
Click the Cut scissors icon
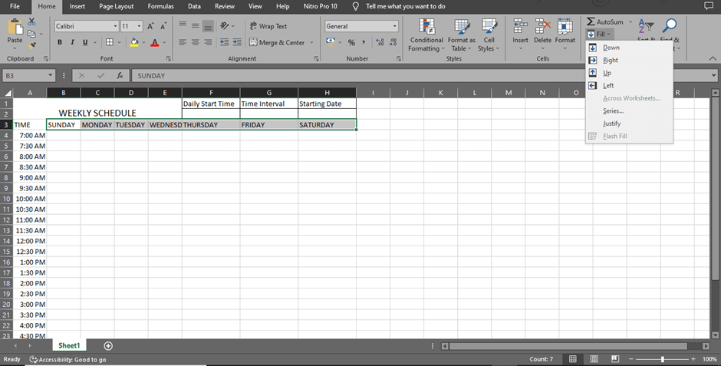tap(31, 21)
